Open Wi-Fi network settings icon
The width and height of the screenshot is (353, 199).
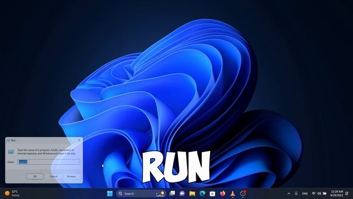[313, 193]
